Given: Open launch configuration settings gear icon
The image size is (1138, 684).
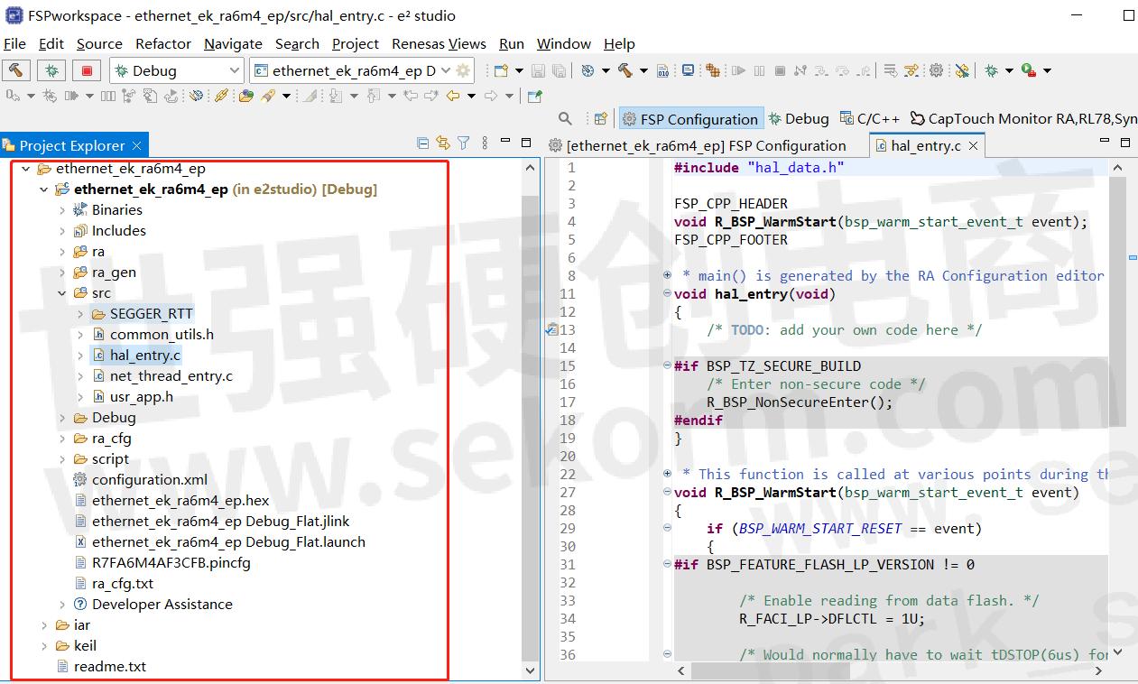Looking at the screenshot, I should click(463, 70).
